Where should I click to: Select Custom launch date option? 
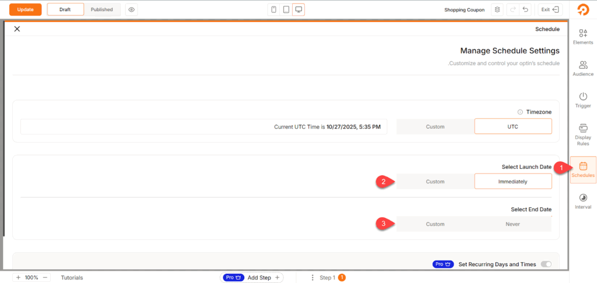click(435, 182)
